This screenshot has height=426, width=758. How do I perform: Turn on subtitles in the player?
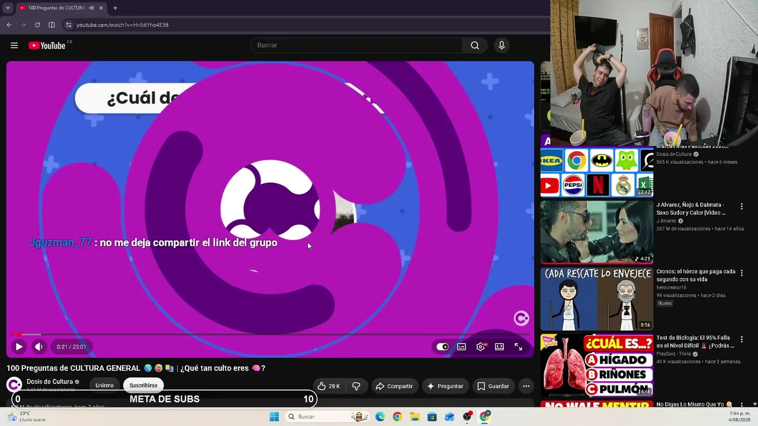tap(461, 347)
